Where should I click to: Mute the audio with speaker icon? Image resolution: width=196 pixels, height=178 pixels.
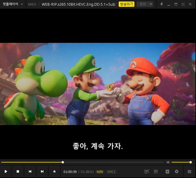[x=168, y=162]
